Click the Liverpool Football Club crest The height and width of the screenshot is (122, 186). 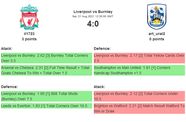[x=29, y=17]
